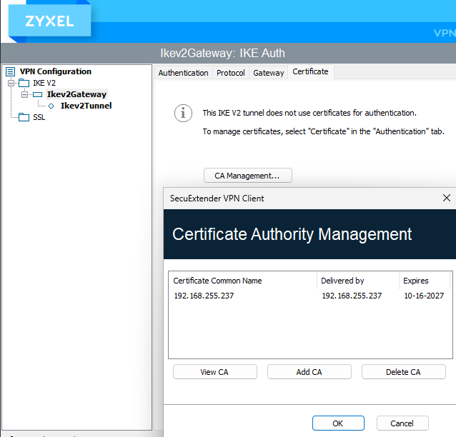Viewport: 456px width, 437px height.
Task: Select Ikev2Tunnel in the tree
Action: [86, 106]
